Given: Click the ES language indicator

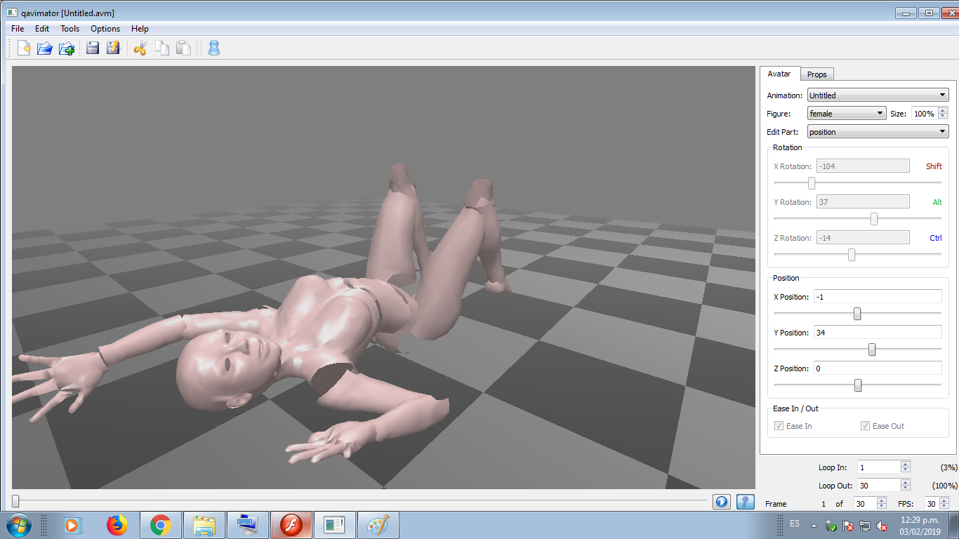Looking at the screenshot, I should (x=795, y=524).
